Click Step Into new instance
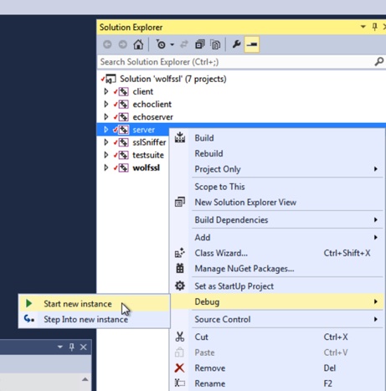 95,319
